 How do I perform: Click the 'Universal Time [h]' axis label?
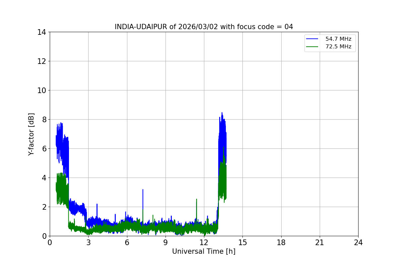204,251
